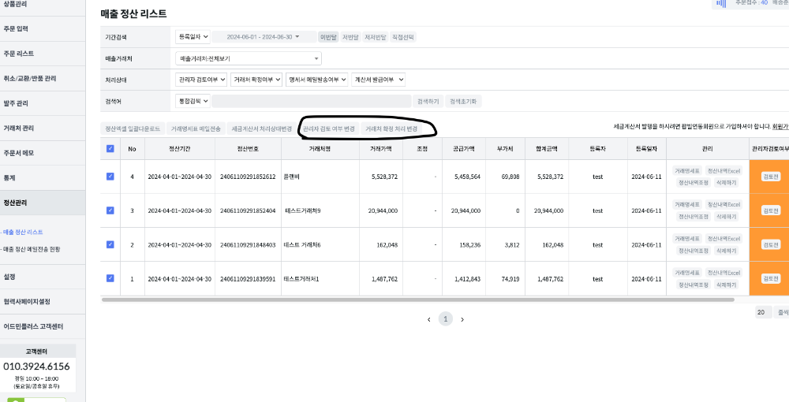Open 취소/교환/반품 관리 in the sidebar
This screenshot has width=789, height=402.
click(43, 78)
